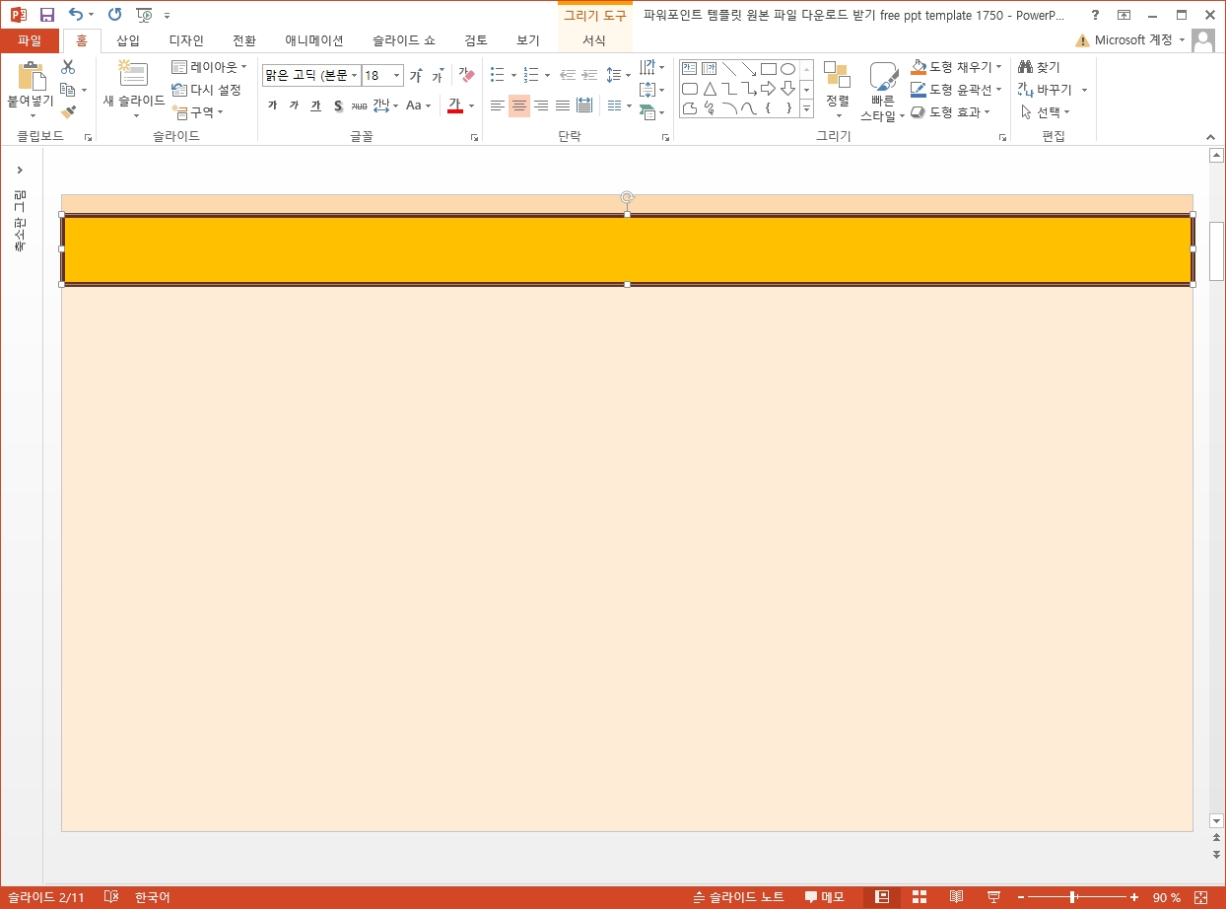Select the straight line shape
The image size is (1226, 909).
[729, 69]
